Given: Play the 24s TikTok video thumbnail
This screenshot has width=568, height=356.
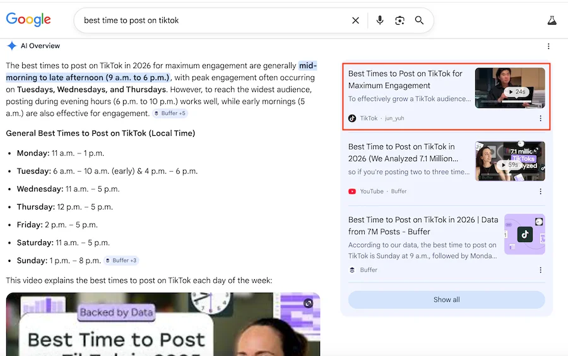Looking at the screenshot, I should [x=510, y=88].
